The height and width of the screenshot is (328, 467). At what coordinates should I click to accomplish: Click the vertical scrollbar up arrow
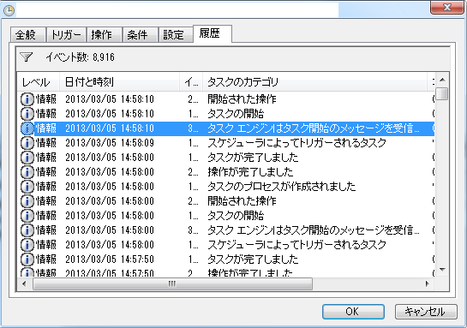442,80
